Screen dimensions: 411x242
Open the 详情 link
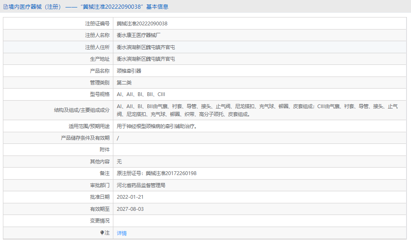click(x=122, y=233)
